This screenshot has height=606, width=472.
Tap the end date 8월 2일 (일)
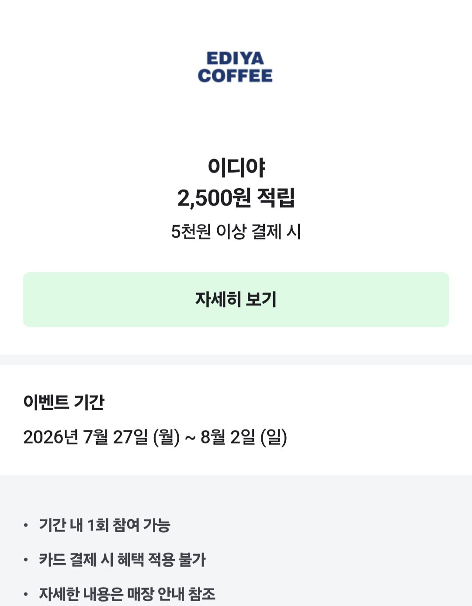244,437
